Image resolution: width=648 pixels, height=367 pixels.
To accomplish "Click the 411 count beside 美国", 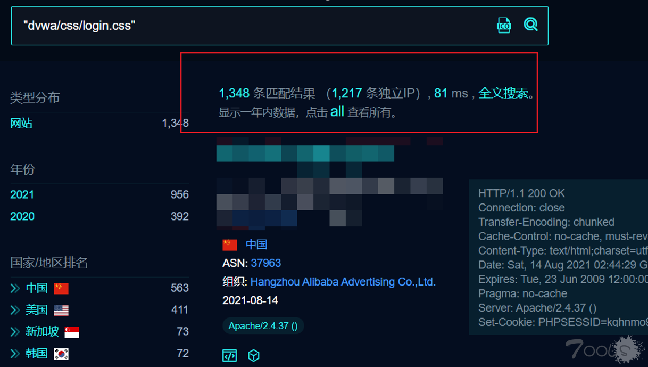I will 180,310.
